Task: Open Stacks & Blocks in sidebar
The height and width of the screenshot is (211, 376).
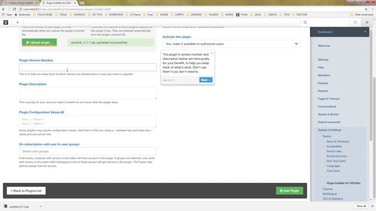Action: [x=328, y=114]
